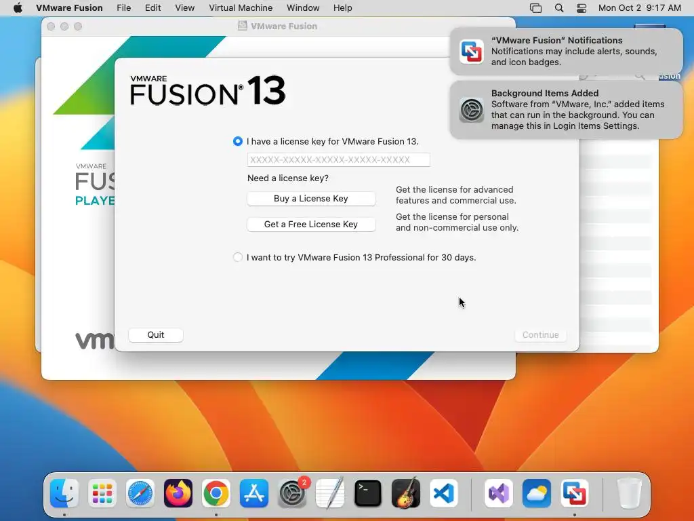Open the Apple menu
The height and width of the screenshot is (521, 694).
click(x=18, y=8)
